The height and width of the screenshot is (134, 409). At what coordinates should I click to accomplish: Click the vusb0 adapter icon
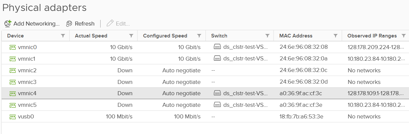pyautogui.click(x=13, y=116)
